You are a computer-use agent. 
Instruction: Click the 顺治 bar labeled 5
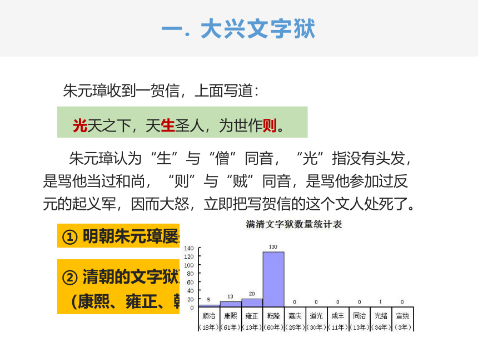pyautogui.click(x=209, y=306)
